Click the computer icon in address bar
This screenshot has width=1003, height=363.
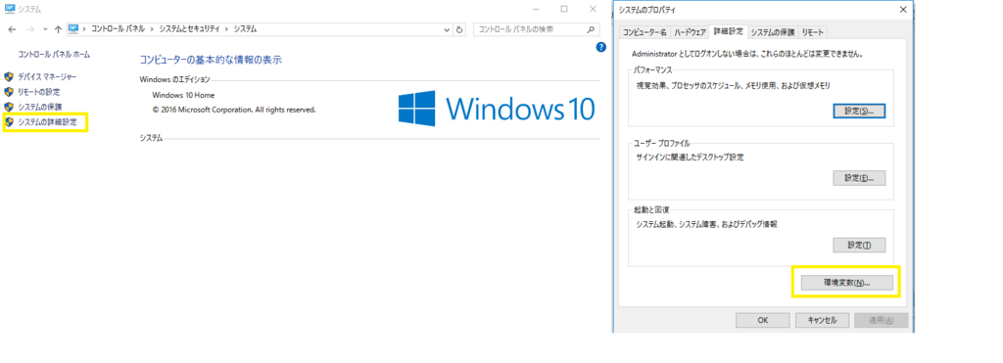tap(73, 28)
